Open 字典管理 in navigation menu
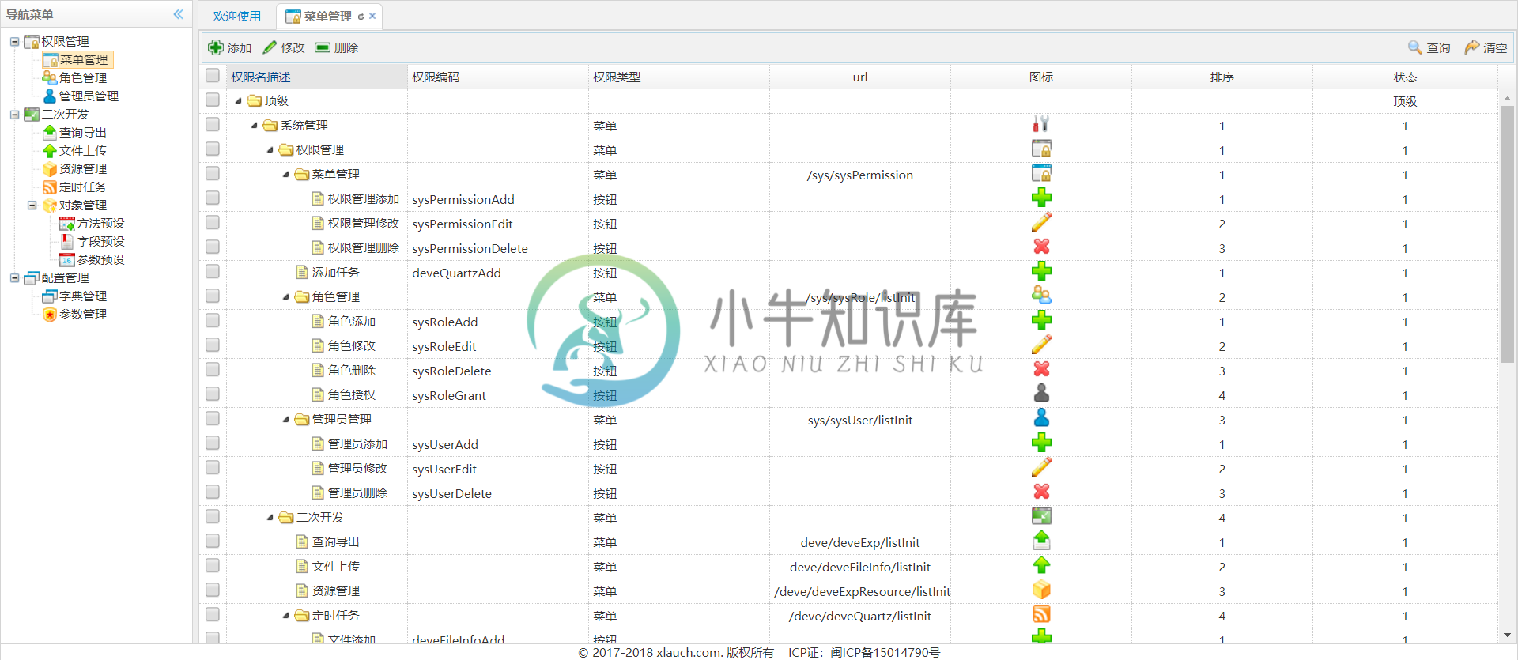The image size is (1518, 660). coord(83,296)
